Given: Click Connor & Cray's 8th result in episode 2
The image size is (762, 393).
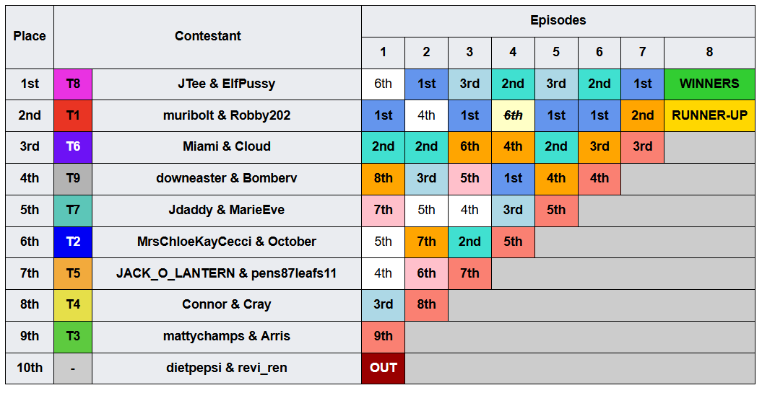Looking at the screenshot, I should pos(426,305).
